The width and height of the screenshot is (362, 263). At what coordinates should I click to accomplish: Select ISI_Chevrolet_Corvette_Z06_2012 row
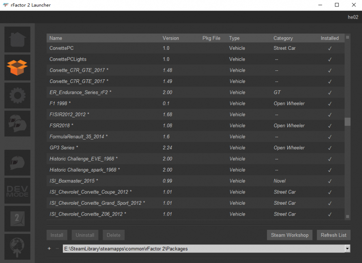pos(196,214)
